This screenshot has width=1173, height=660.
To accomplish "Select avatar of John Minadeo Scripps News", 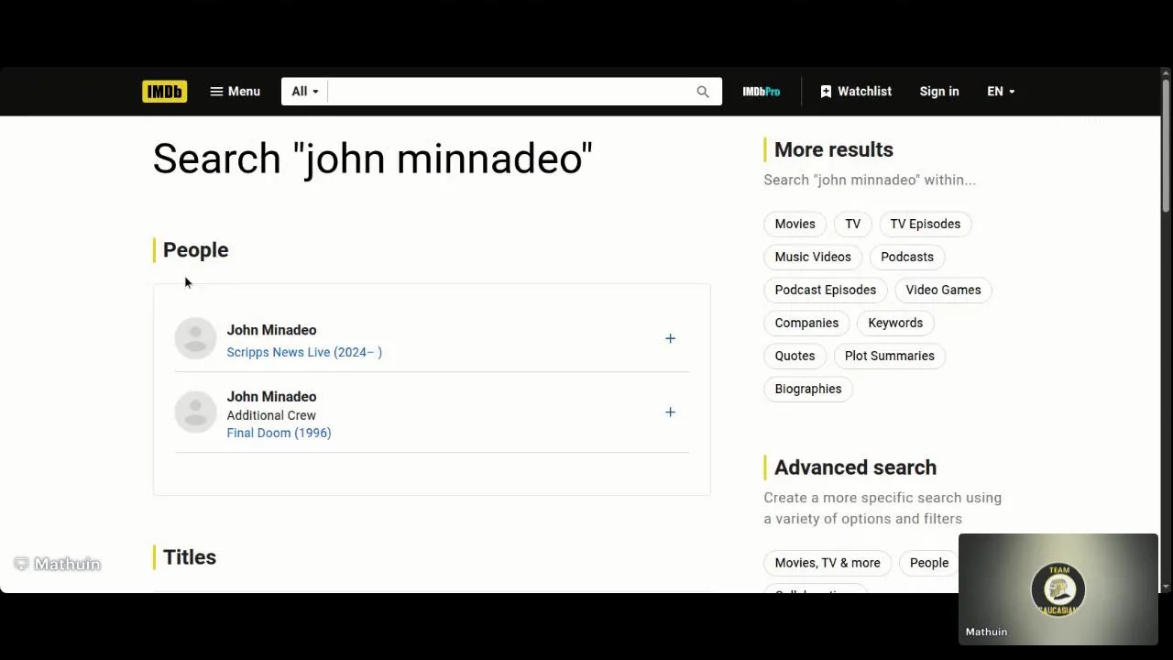I will point(195,338).
